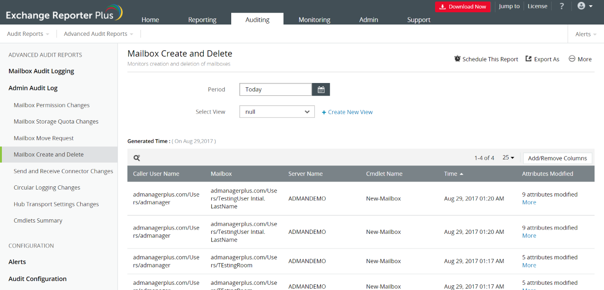Click Add/Remove Columns button
The height and width of the screenshot is (290, 604).
(557, 158)
